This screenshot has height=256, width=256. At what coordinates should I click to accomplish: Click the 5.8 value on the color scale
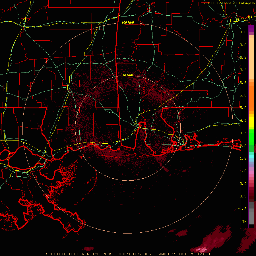pyautogui.click(x=243, y=95)
